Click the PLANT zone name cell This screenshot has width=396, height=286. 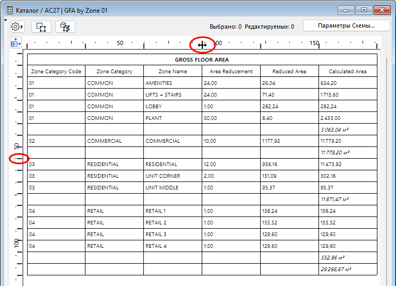click(x=173, y=118)
